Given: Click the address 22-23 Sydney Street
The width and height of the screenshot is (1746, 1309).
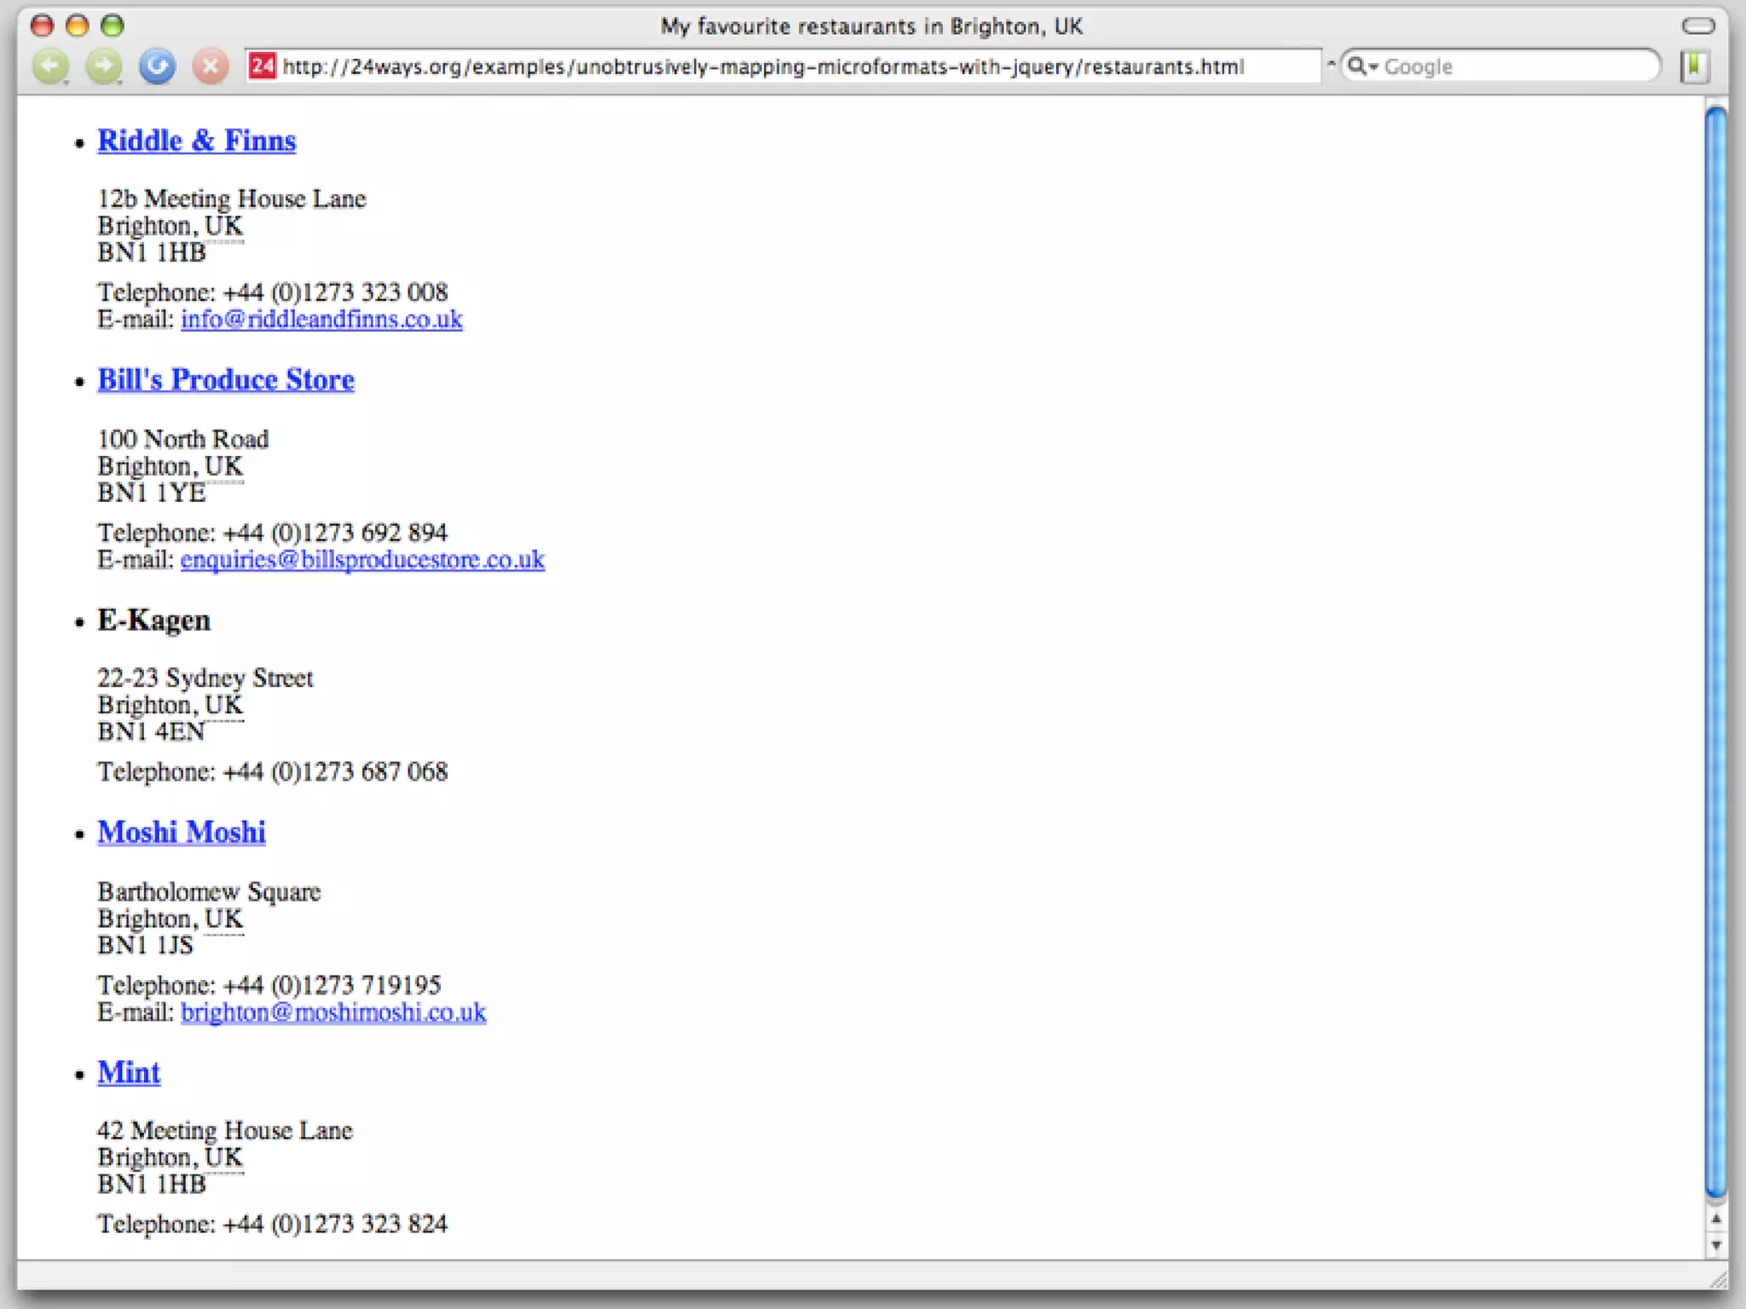Looking at the screenshot, I should [205, 678].
